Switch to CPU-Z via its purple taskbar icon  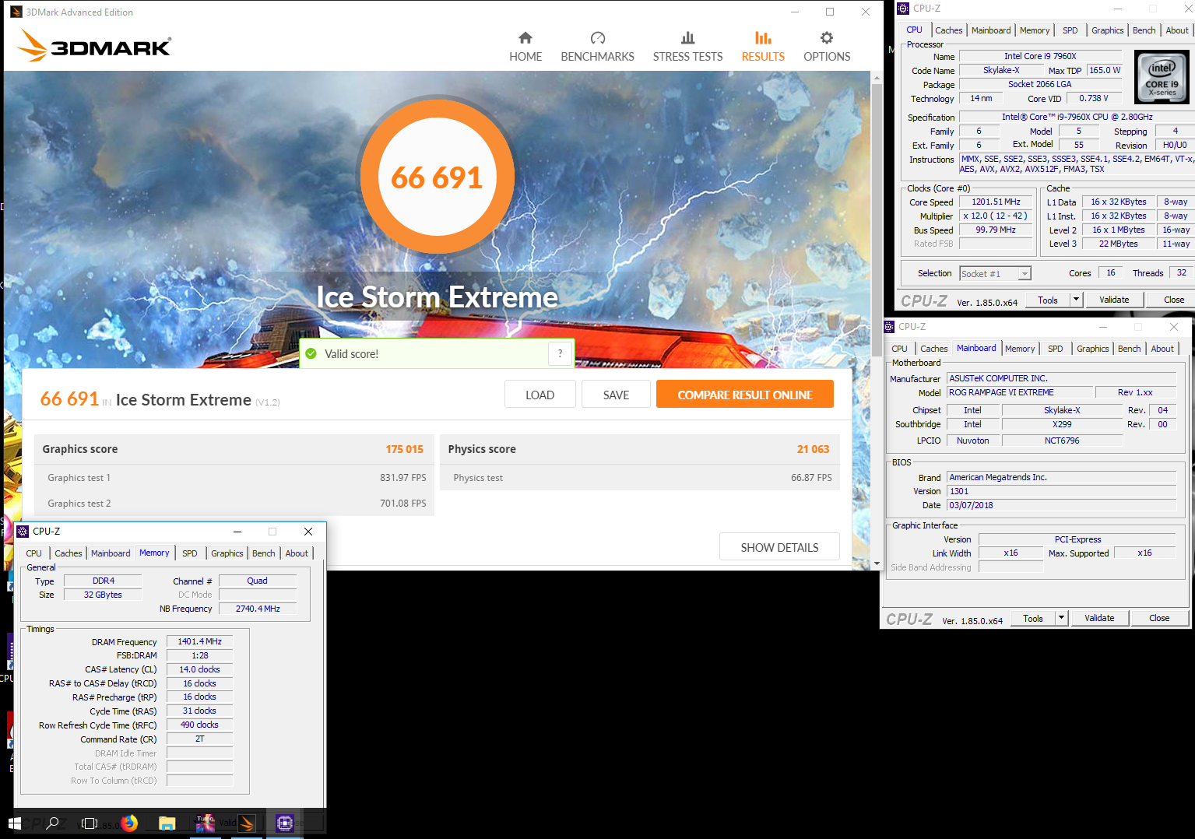tap(285, 823)
